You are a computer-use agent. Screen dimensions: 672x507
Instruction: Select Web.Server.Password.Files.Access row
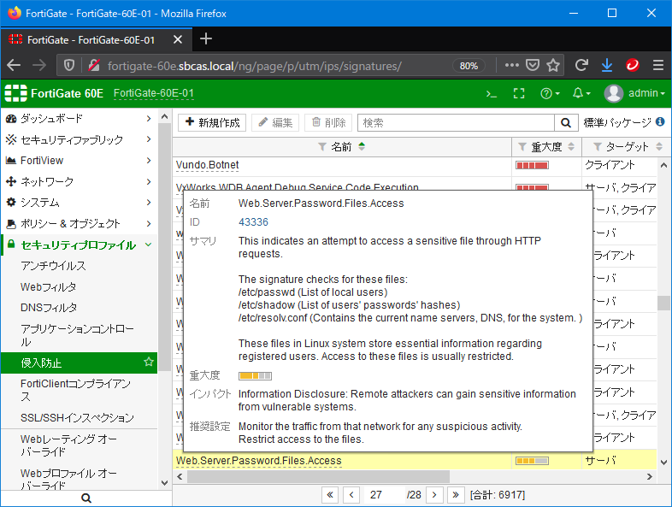pyautogui.click(x=415, y=461)
